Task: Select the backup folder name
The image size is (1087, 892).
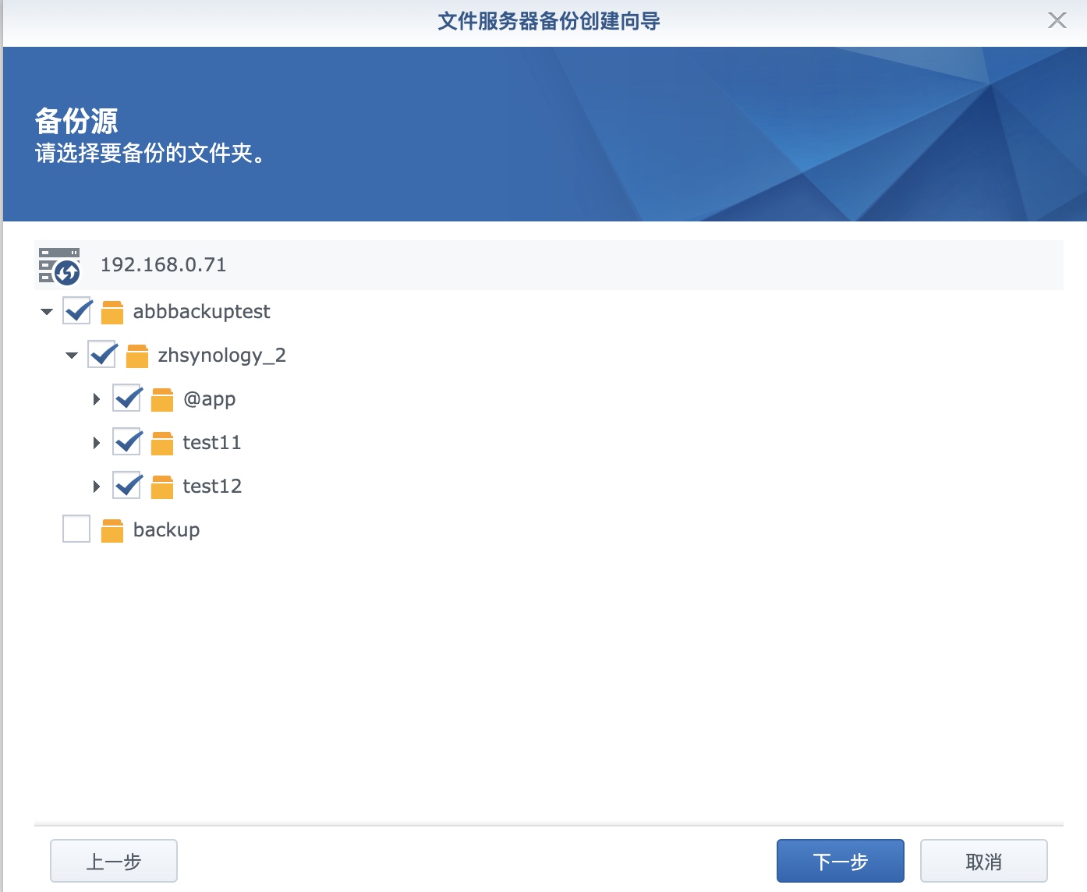Action: pos(166,530)
